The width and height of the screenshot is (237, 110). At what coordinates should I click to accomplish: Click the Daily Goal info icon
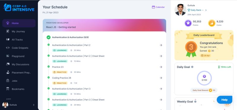tap(192, 67)
